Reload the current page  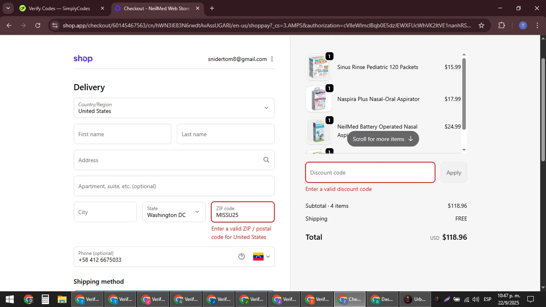[38, 25]
